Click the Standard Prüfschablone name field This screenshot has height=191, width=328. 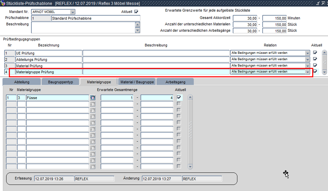(96, 18)
